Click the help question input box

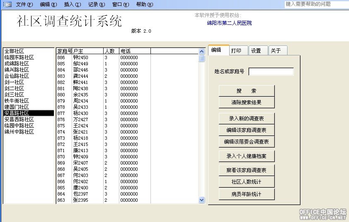point(317,4)
